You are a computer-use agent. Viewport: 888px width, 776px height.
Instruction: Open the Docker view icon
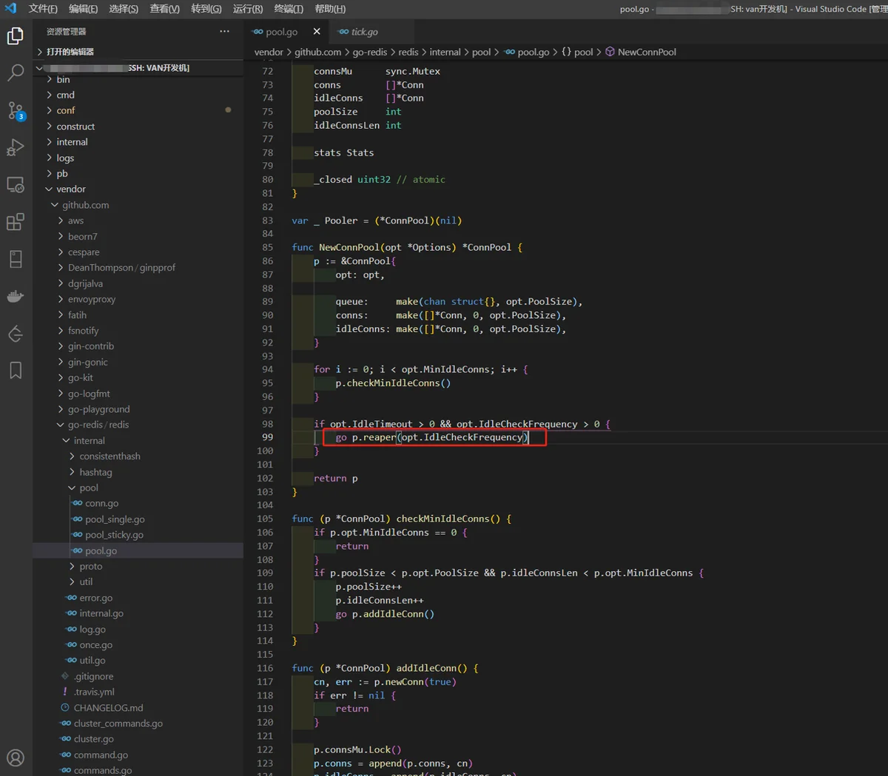tap(16, 297)
